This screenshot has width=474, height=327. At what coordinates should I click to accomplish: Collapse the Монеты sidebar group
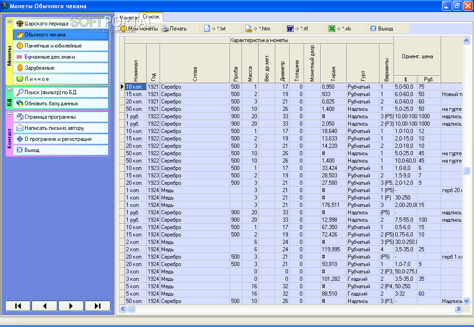click(x=9, y=21)
